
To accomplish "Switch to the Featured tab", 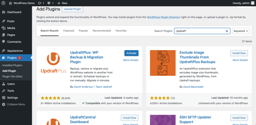I will pos(68,31).
